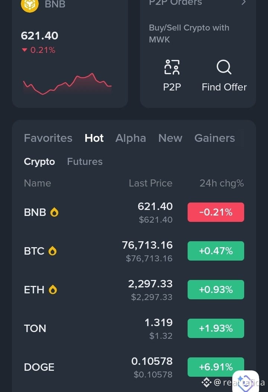Screen dimensions: 268x392
Task: Tap the flame icon beside ETH
Action: tap(53, 290)
